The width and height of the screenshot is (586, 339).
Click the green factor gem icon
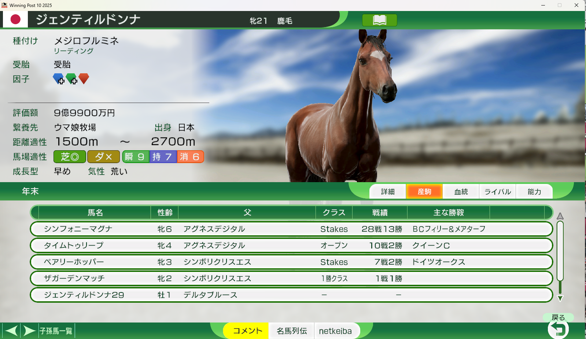click(71, 79)
